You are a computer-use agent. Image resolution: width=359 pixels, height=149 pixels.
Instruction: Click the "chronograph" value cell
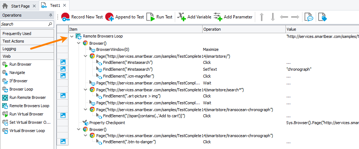[299, 70]
